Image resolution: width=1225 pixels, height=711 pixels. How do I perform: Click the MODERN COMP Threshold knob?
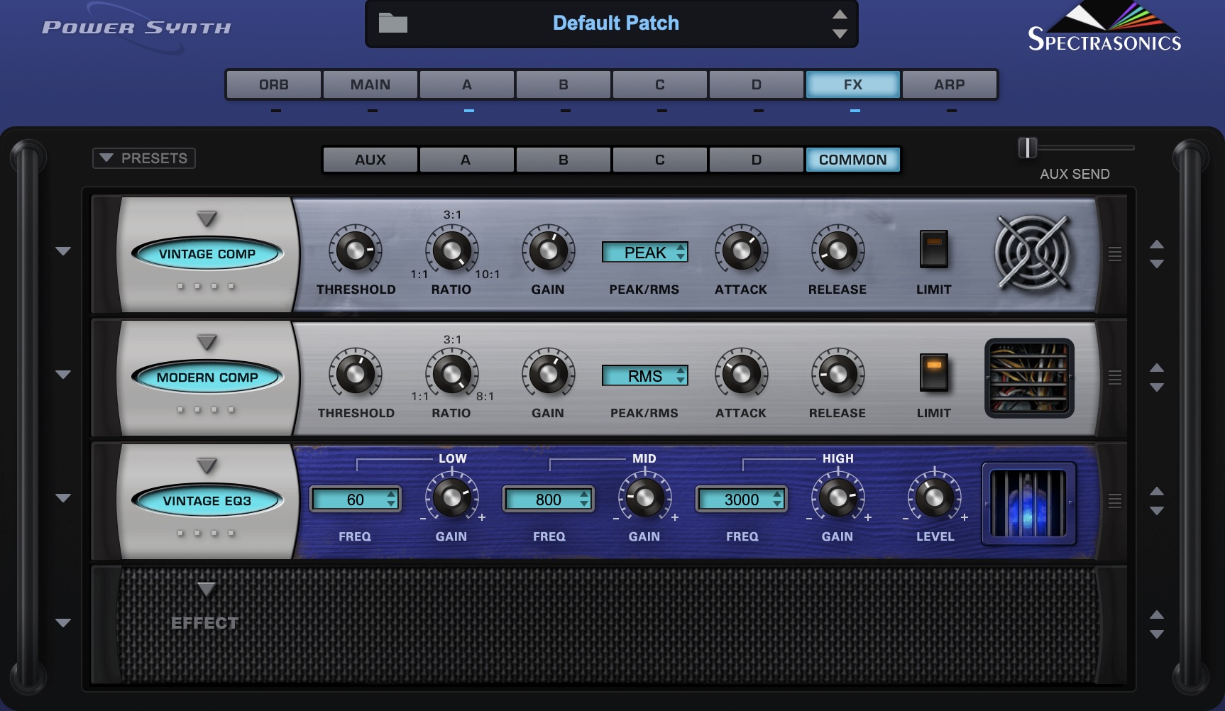tap(355, 374)
